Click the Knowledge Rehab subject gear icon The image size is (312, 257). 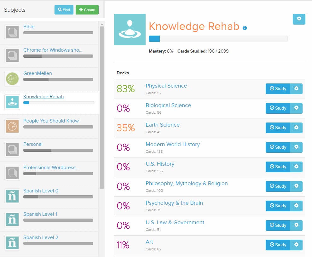coord(299,19)
